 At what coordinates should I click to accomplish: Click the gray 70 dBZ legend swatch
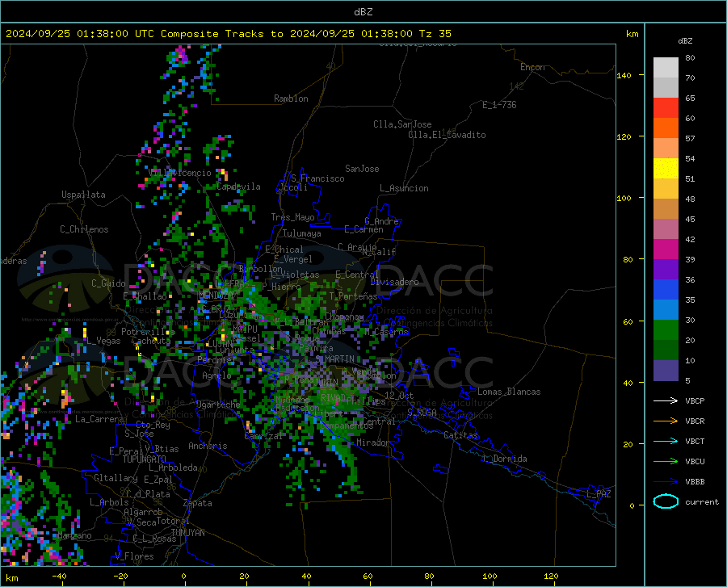coord(666,87)
